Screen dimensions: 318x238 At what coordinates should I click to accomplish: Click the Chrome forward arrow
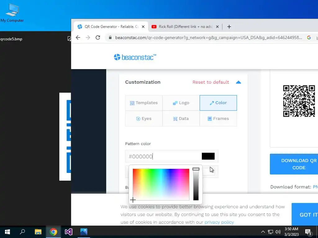(x=88, y=37)
